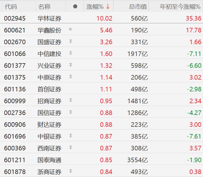Click year-to-date value -1.90
203x177 pixels.
(x=194, y=160)
